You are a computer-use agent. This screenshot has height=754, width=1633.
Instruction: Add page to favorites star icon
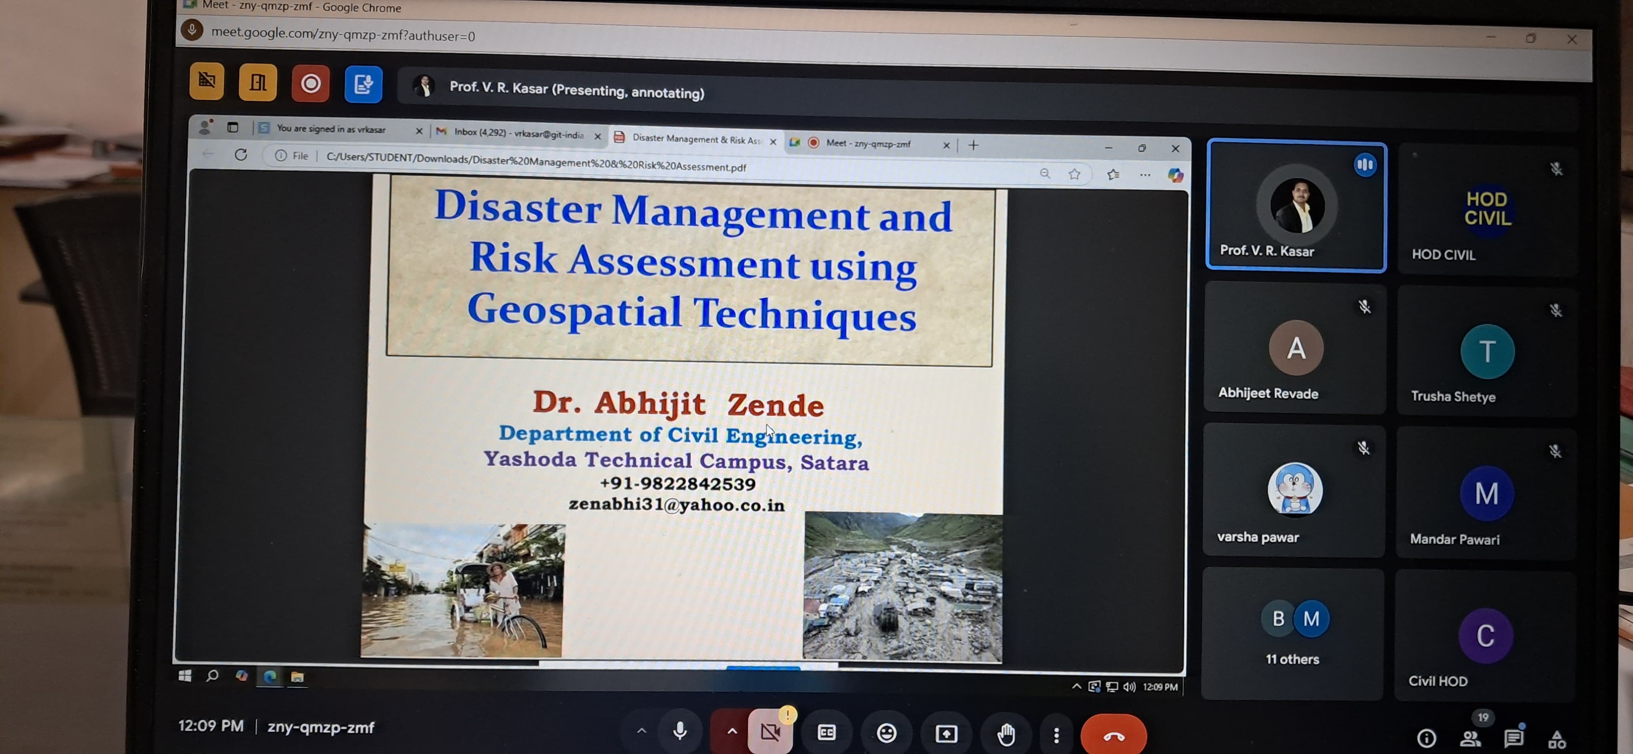pyautogui.click(x=1074, y=174)
